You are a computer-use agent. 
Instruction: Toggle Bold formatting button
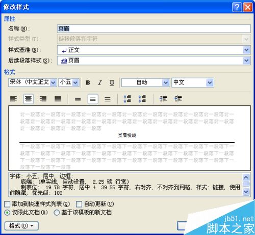pos(88,82)
